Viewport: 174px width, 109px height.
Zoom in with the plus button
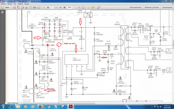coord(64,7)
